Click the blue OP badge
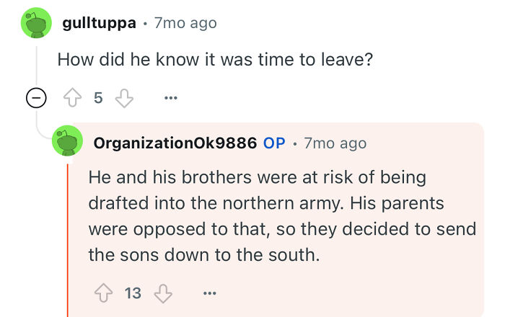This screenshot has height=317, width=505. click(274, 143)
